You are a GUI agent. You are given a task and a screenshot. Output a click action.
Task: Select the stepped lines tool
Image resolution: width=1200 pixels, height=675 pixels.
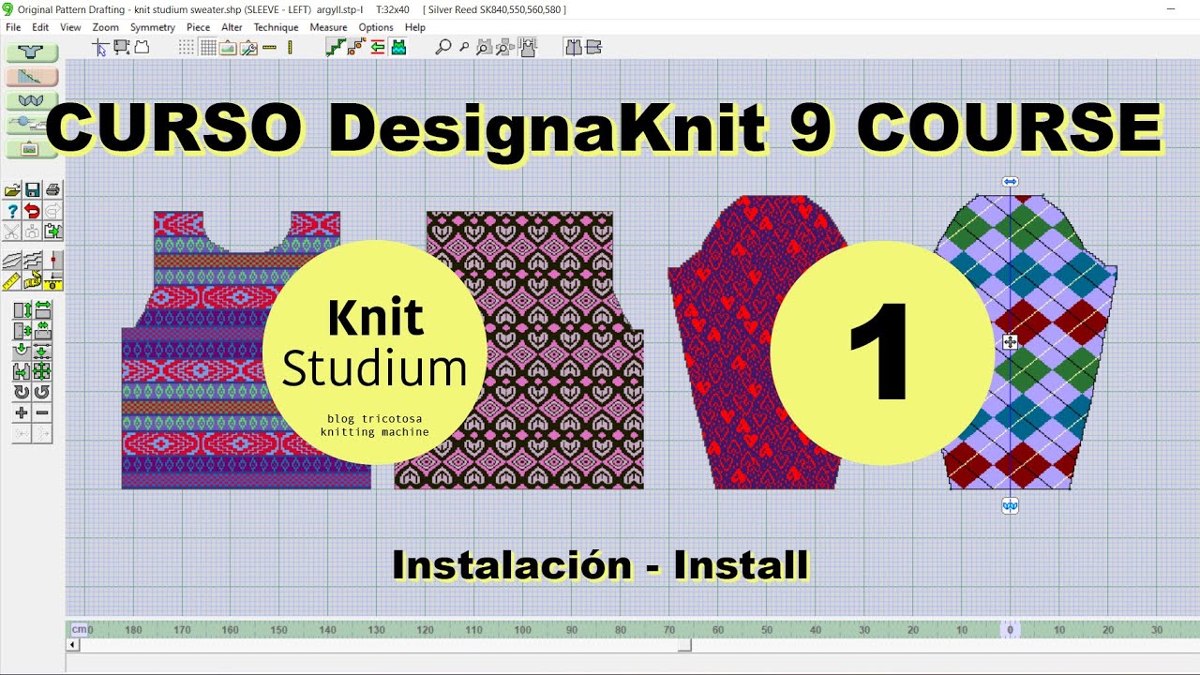point(32,260)
